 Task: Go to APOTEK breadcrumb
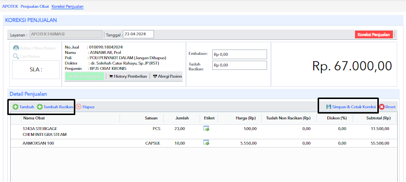coord(10,6)
